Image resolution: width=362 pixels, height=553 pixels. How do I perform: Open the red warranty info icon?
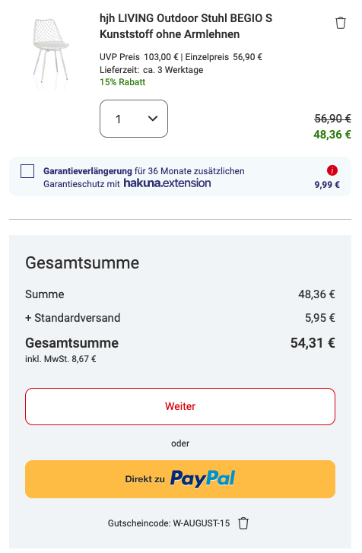[332, 170]
